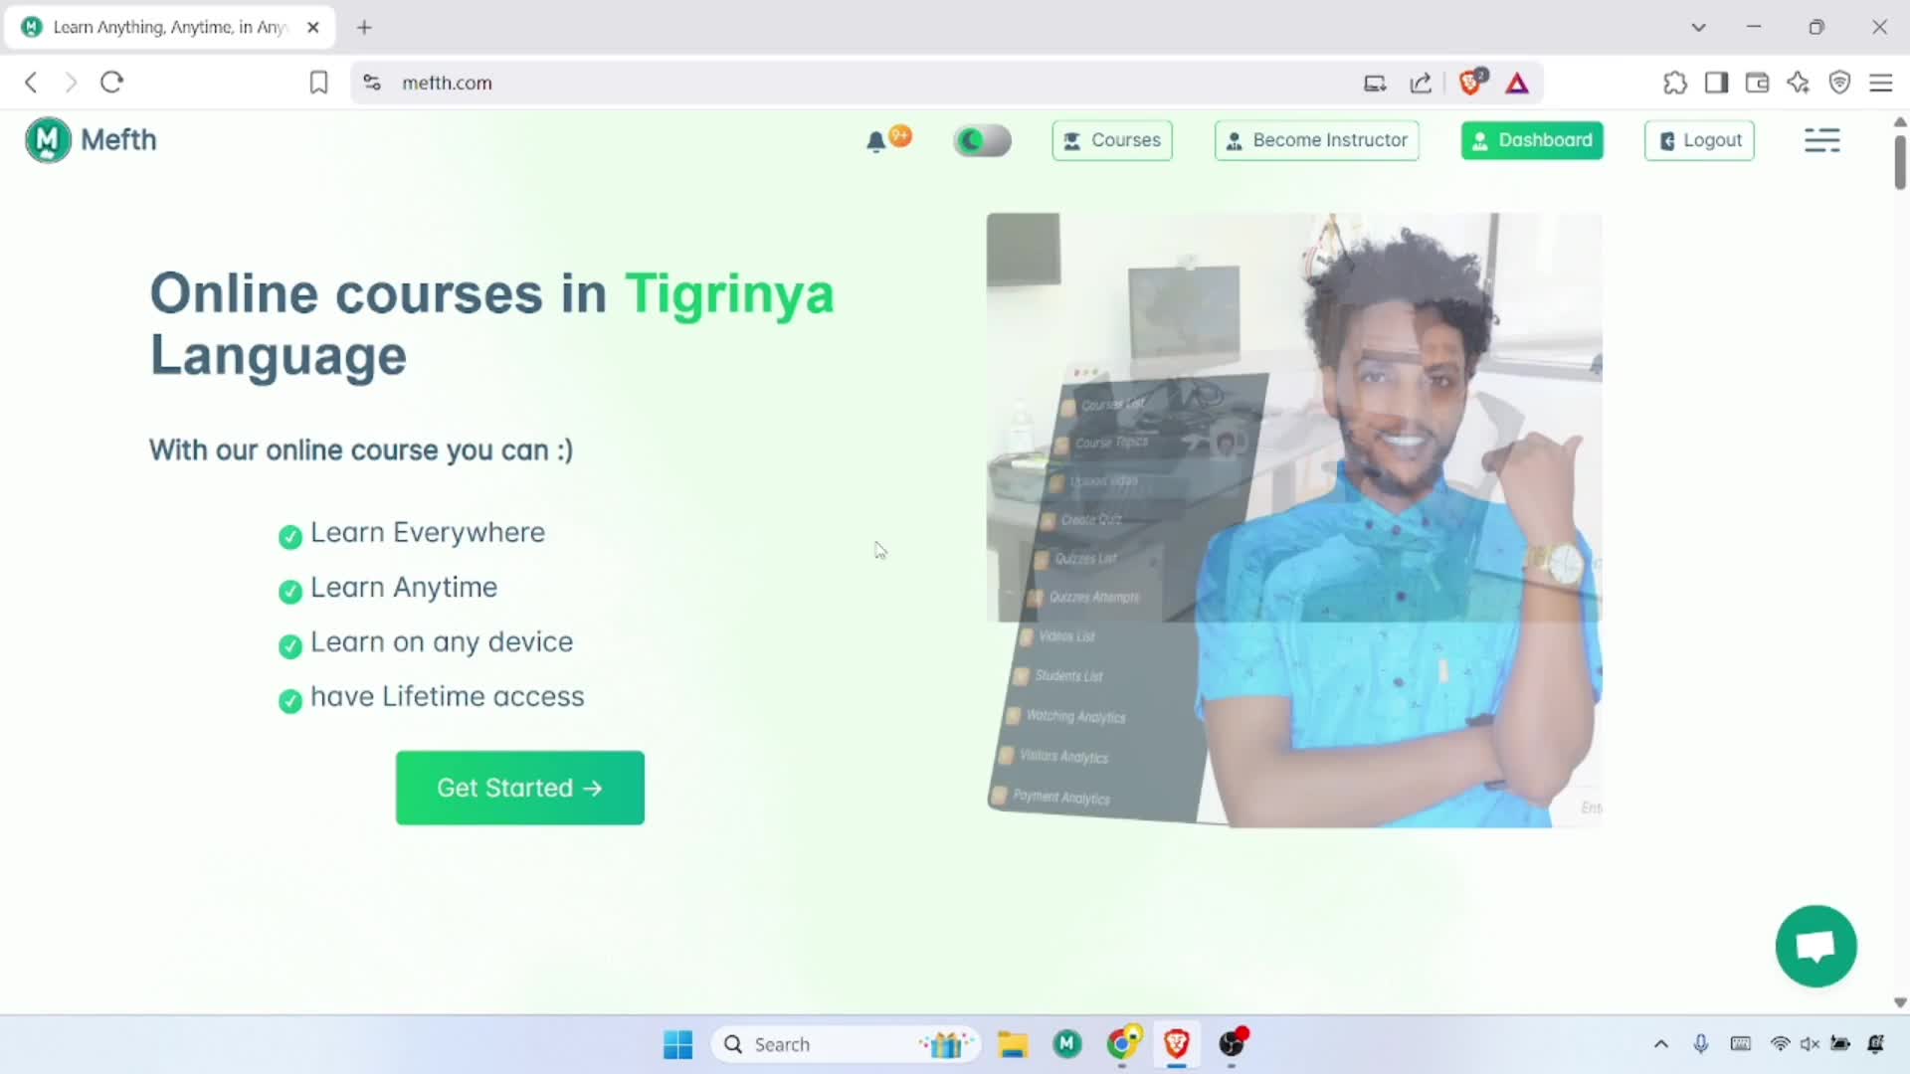Toggle the dark mode switch
The width and height of the screenshot is (1910, 1074).
point(981,140)
